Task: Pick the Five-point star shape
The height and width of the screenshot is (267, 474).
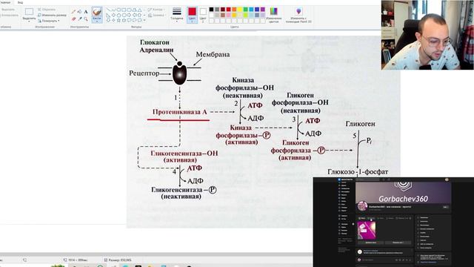Action: tap(118, 20)
